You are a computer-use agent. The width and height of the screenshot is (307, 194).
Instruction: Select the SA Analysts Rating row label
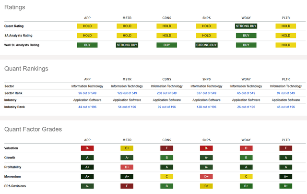tap(18, 36)
